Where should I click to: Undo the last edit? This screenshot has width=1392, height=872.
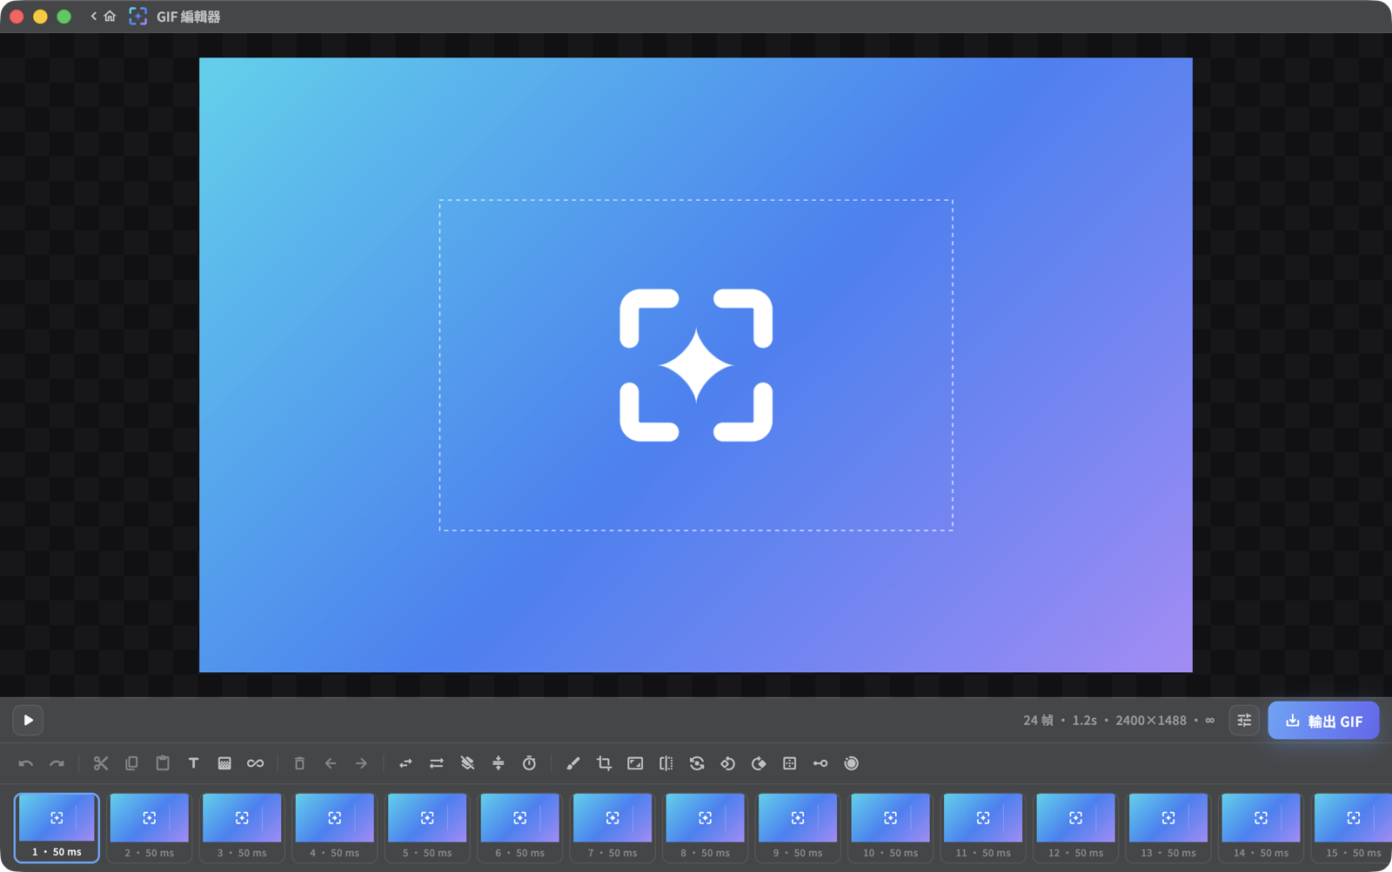(x=26, y=763)
